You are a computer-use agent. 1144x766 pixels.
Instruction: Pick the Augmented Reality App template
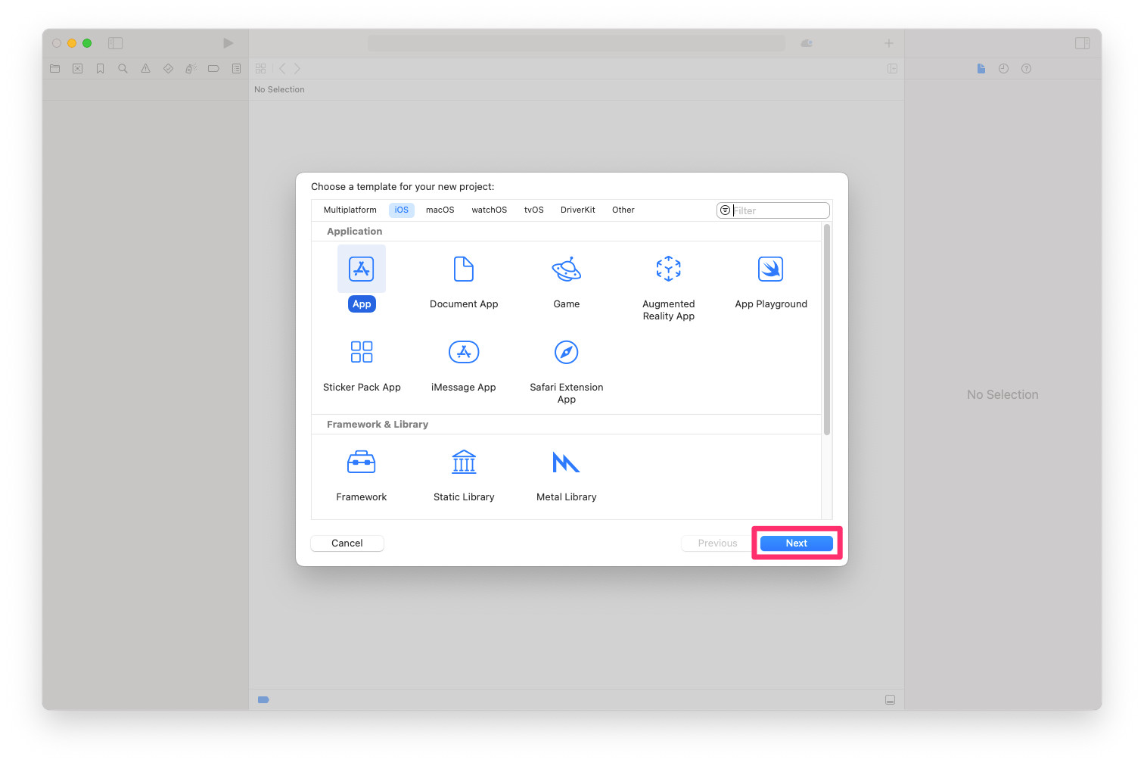(669, 269)
